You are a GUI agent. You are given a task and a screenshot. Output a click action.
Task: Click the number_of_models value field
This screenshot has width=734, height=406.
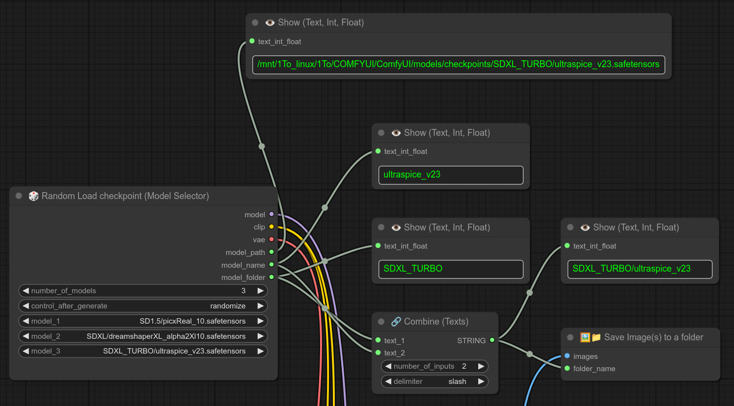click(x=143, y=291)
